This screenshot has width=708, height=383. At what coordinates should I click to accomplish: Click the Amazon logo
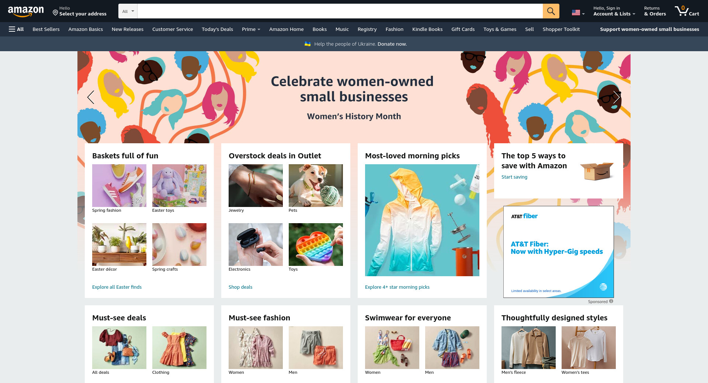(x=26, y=11)
